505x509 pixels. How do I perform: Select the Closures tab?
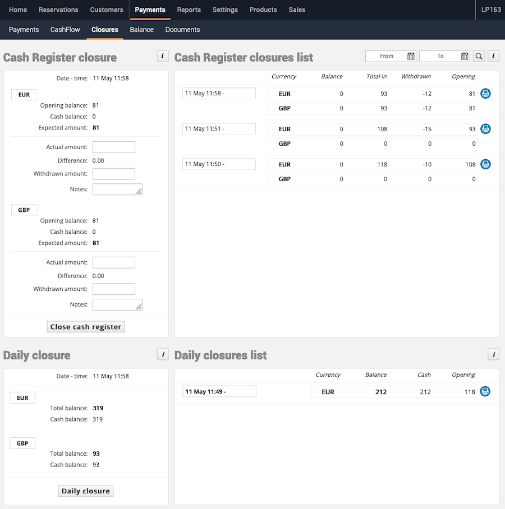click(104, 30)
